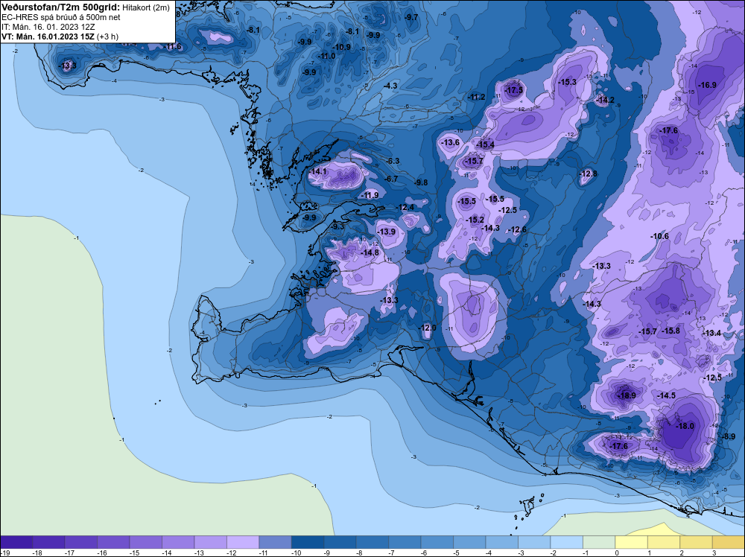745x557 pixels.
Task: Click the -12.8 temperature label
Action: coord(589,174)
